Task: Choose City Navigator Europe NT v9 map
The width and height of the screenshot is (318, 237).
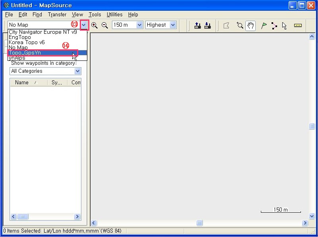Action: point(48,32)
